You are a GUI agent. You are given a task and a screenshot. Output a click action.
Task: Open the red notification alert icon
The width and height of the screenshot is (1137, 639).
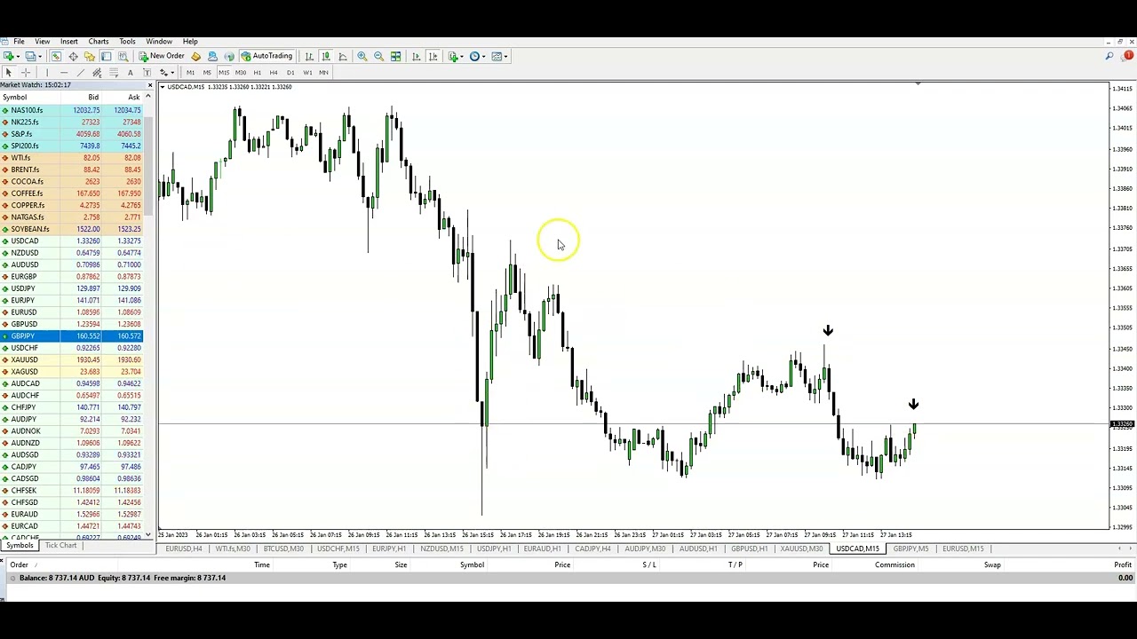point(1128,56)
